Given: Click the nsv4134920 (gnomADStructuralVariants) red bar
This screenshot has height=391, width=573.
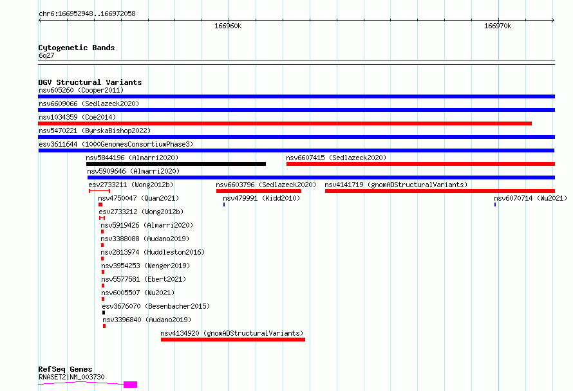Looking at the screenshot, I should point(233,340).
